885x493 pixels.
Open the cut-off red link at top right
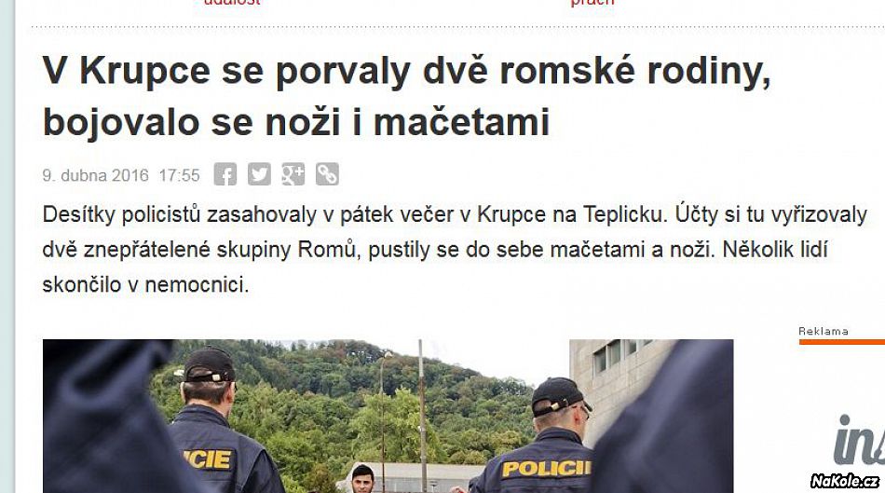(592, 3)
